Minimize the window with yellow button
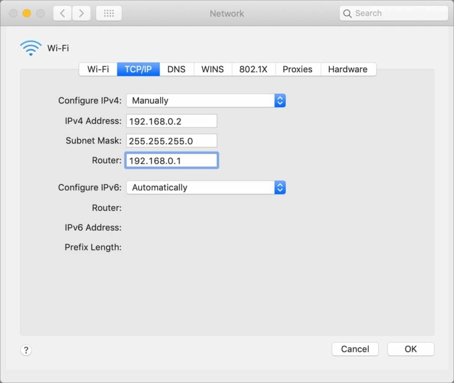The height and width of the screenshot is (383, 454). (x=27, y=13)
